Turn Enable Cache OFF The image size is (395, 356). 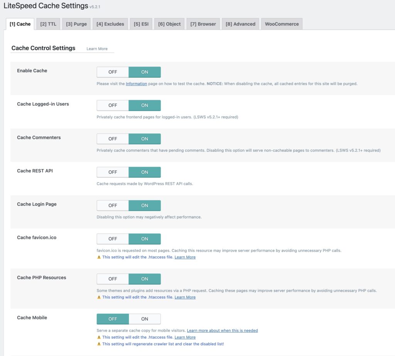113,72
